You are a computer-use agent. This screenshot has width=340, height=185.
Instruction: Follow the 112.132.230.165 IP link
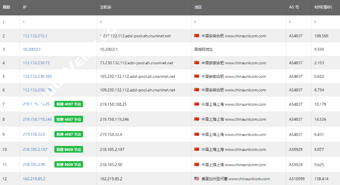tap(37, 76)
